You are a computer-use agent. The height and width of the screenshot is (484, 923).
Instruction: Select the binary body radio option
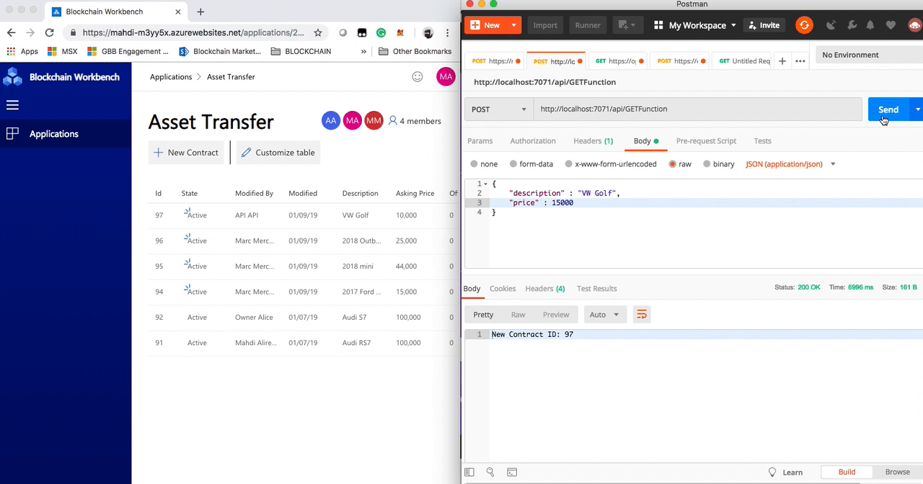click(x=707, y=164)
